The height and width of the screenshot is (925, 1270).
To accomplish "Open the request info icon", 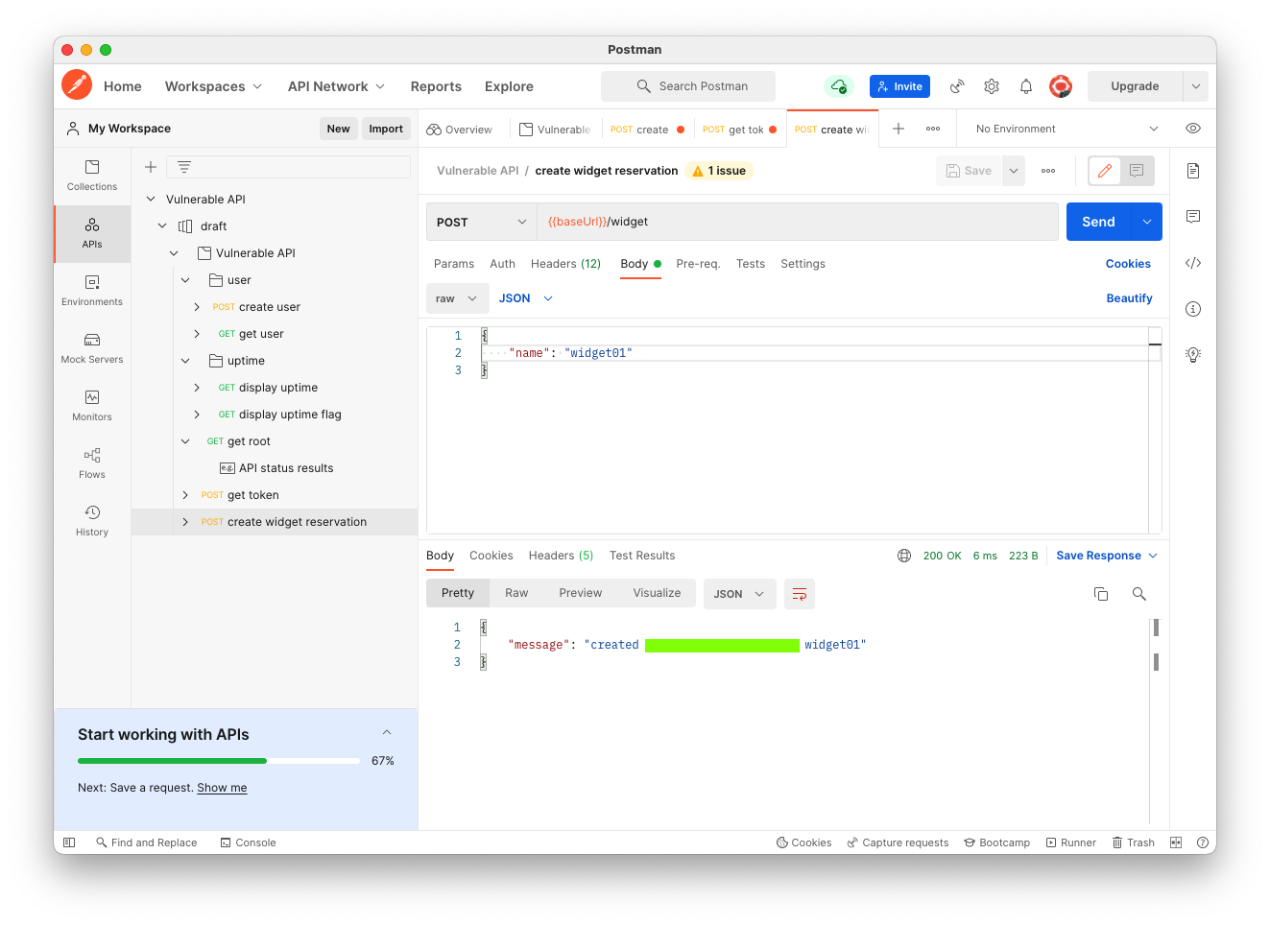I will point(1193,309).
